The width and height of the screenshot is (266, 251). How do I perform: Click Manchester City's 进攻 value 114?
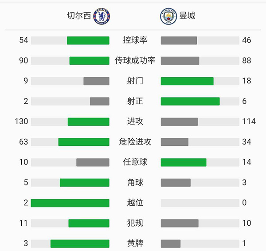(x=249, y=122)
